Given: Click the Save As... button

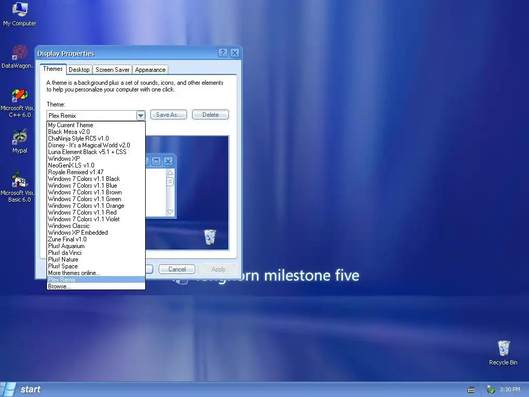Looking at the screenshot, I should (168, 115).
